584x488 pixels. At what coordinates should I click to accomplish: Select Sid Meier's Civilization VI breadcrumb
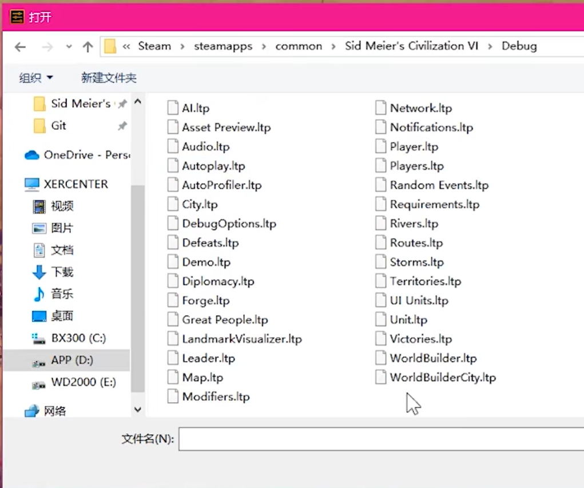coord(411,46)
